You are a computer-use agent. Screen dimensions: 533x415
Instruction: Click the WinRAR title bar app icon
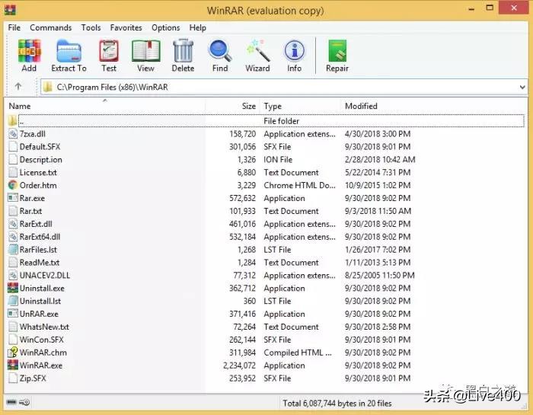tap(10, 10)
